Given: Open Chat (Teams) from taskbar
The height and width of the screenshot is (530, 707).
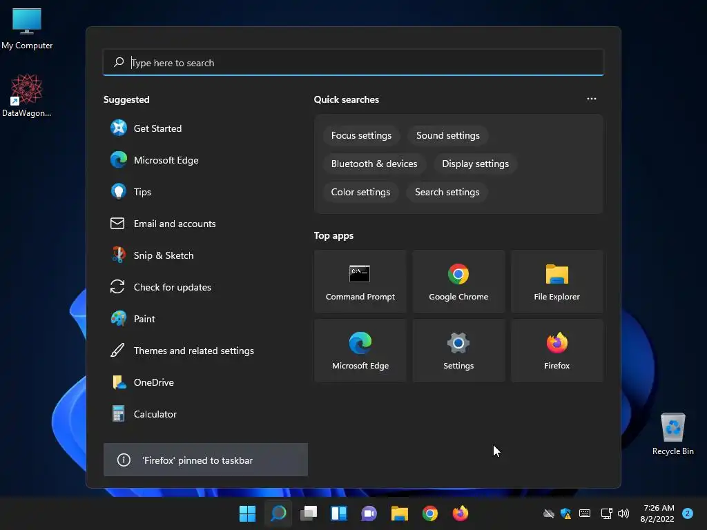Looking at the screenshot, I should coord(369,513).
